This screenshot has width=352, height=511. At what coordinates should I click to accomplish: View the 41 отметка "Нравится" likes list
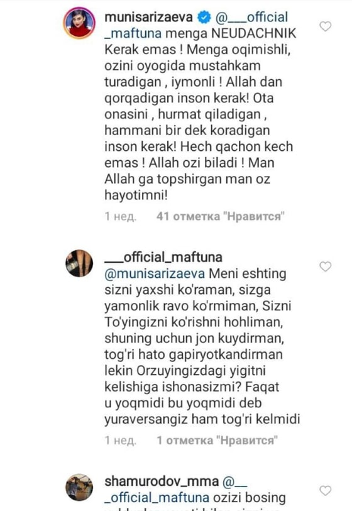click(221, 216)
